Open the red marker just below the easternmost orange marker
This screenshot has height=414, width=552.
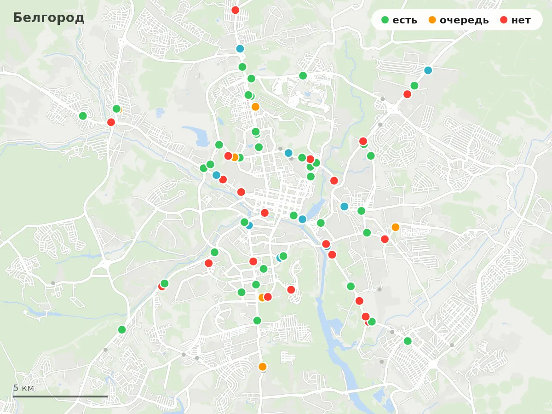(385, 239)
